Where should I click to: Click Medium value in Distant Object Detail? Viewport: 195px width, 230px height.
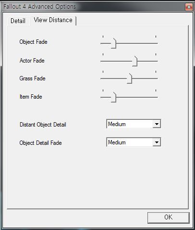pos(117,124)
